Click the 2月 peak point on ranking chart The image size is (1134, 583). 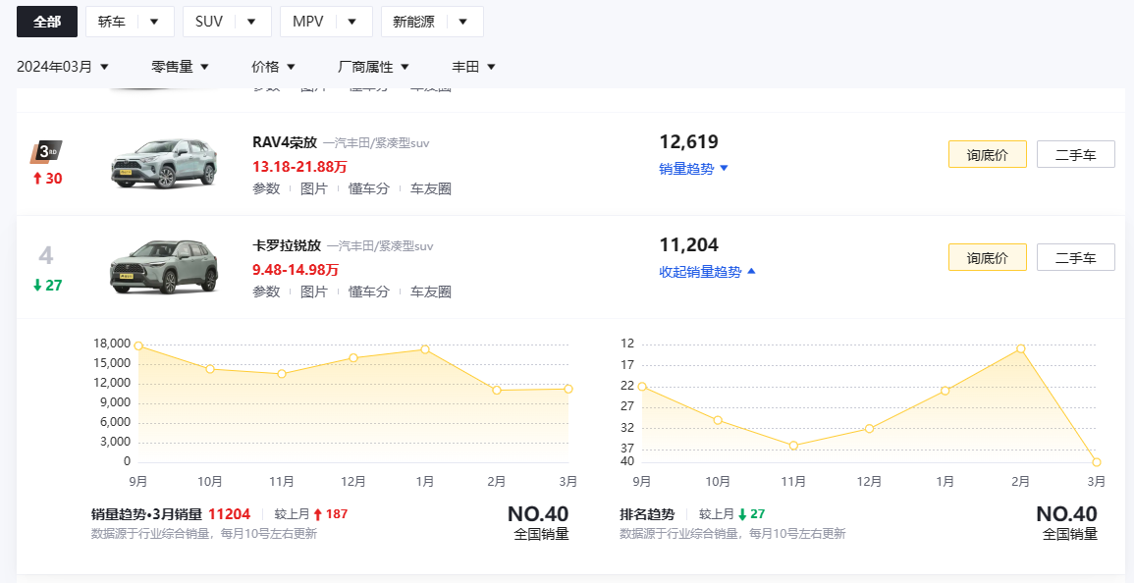pyautogui.click(x=1021, y=348)
